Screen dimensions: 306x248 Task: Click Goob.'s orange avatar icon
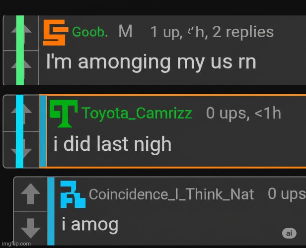(55, 33)
